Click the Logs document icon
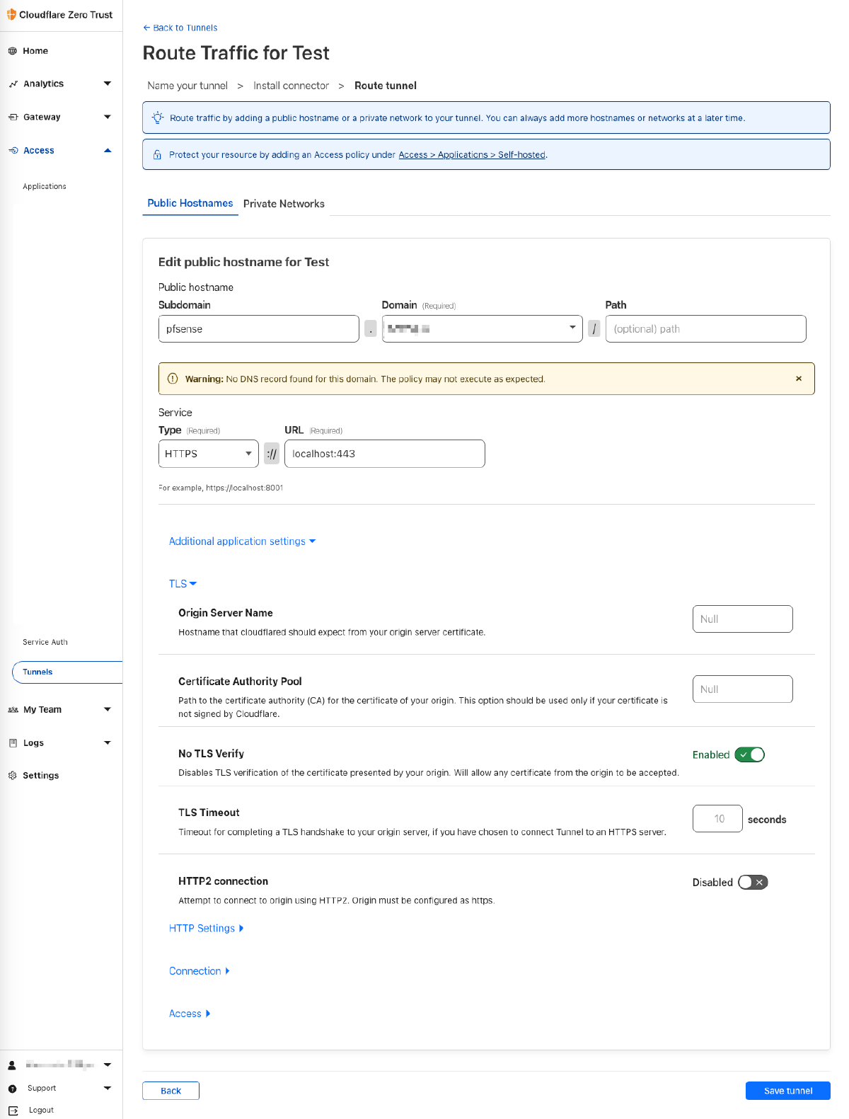 click(x=13, y=743)
